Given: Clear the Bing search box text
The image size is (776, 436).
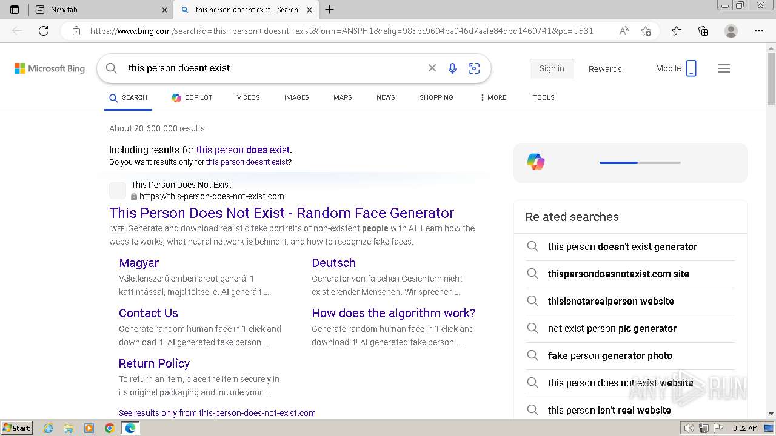Looking at the screenshot, I should point(432,68).
